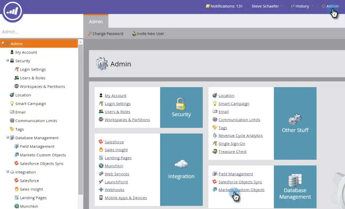This screenshot has width=345, height=209.
Task: Open the Landing Pages link in Integration panel
Action: (x=118, y=158)
